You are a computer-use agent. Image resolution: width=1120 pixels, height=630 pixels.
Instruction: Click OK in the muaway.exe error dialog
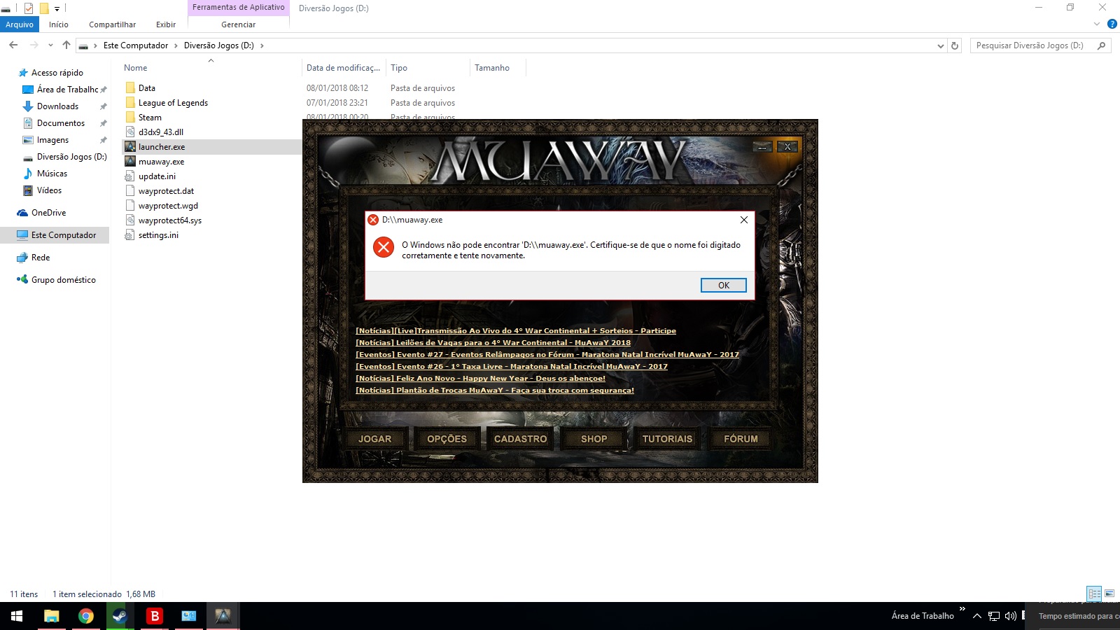point(723,286)
